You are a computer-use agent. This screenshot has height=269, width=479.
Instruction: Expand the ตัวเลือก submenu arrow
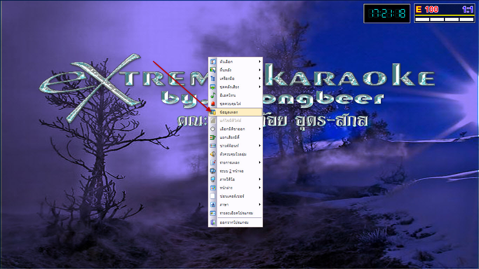[x=260, y=62]
